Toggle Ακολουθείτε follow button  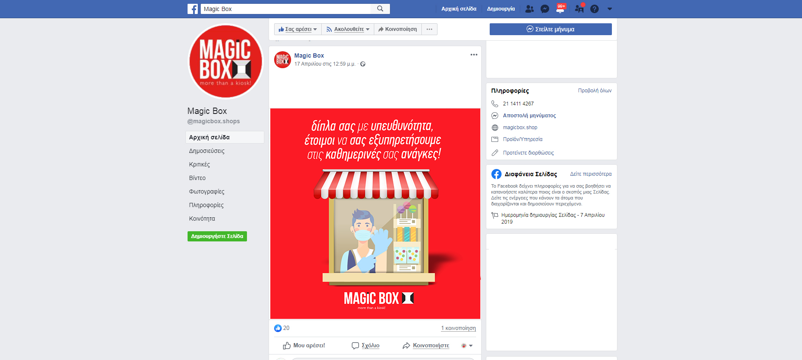coord(348,29)
